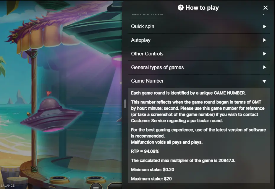Click the Game Number heading
The height and width of the screenshot is (189, 275).
pos(147,81)
